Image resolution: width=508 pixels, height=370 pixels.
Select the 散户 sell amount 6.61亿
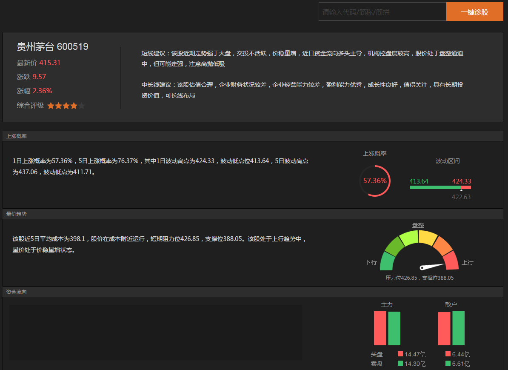pyautogui.click(x=461, y=364)
